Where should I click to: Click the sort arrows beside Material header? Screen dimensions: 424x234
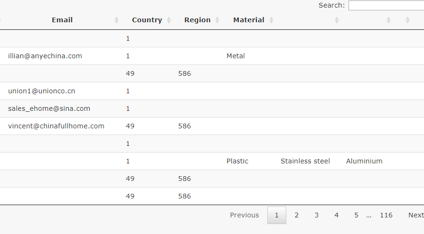click(x=272, y=20)
